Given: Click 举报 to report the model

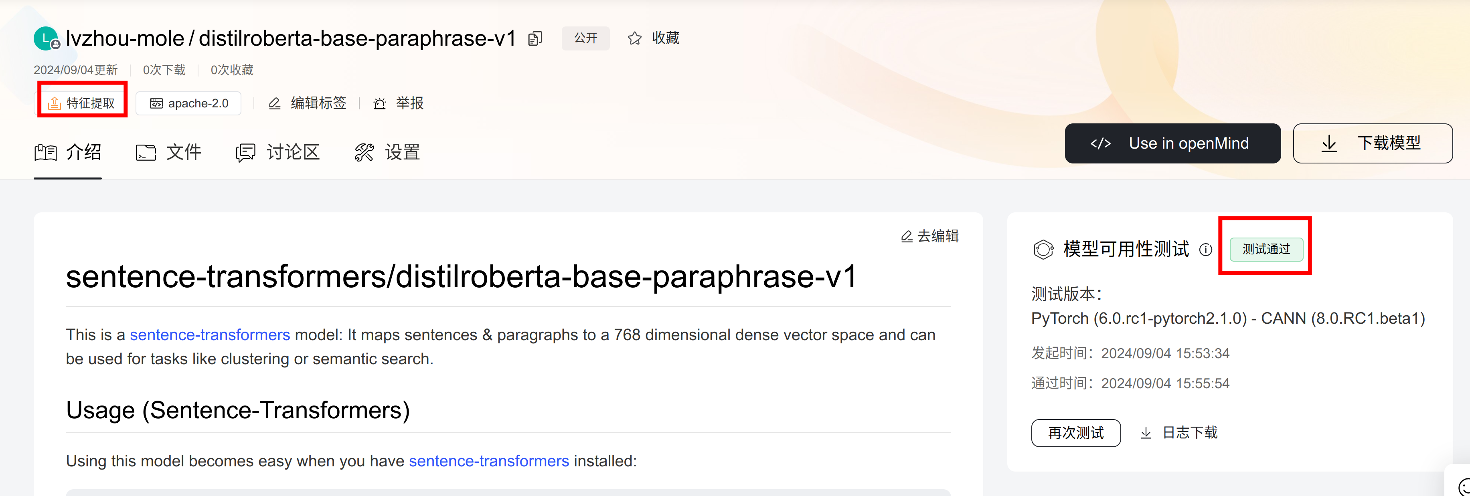Looking at the screenshot, I should [x=410, y=103].
